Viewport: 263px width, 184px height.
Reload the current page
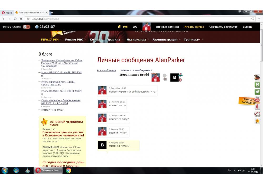coord(15,19)
